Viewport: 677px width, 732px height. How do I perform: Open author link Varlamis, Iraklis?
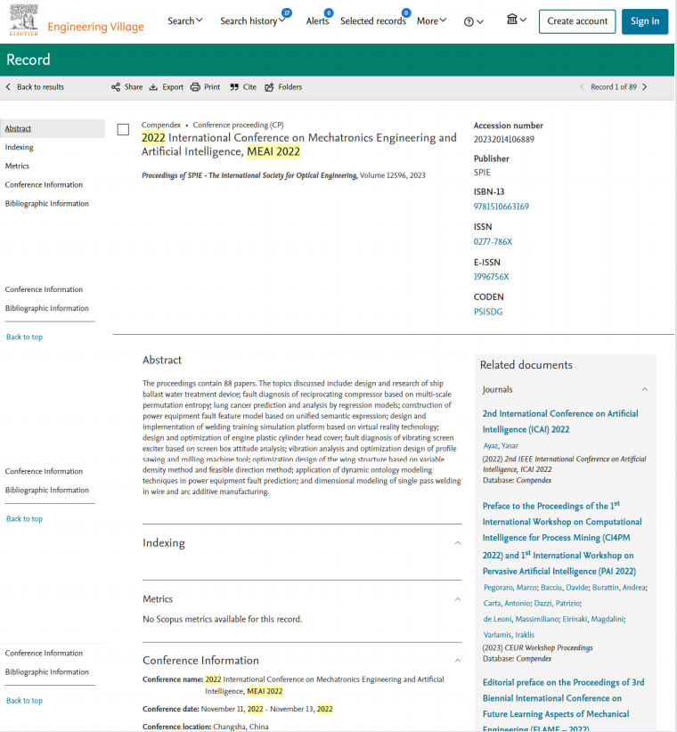point(509,635)
